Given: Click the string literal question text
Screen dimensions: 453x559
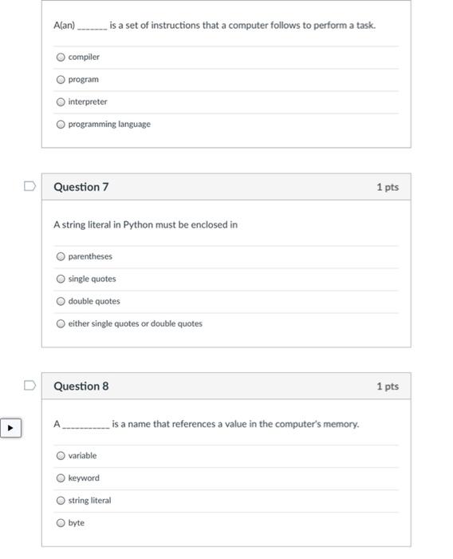Looking at the screenshot, I should (146, 225).
